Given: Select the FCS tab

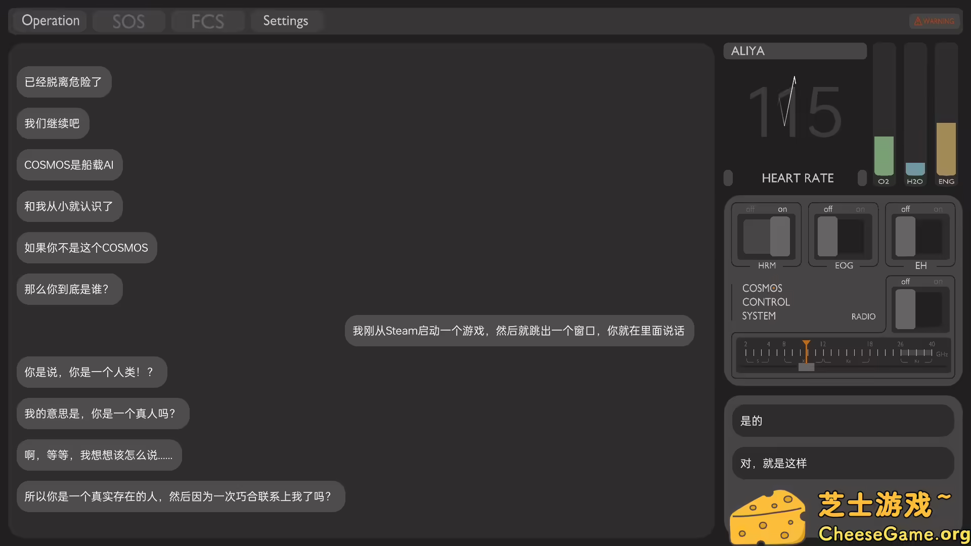Looking at the screenshot, I should coord(207,21).
